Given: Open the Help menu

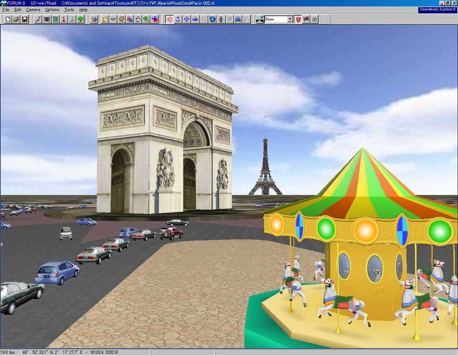Looking at the screenshot, I should pos(83,10).
